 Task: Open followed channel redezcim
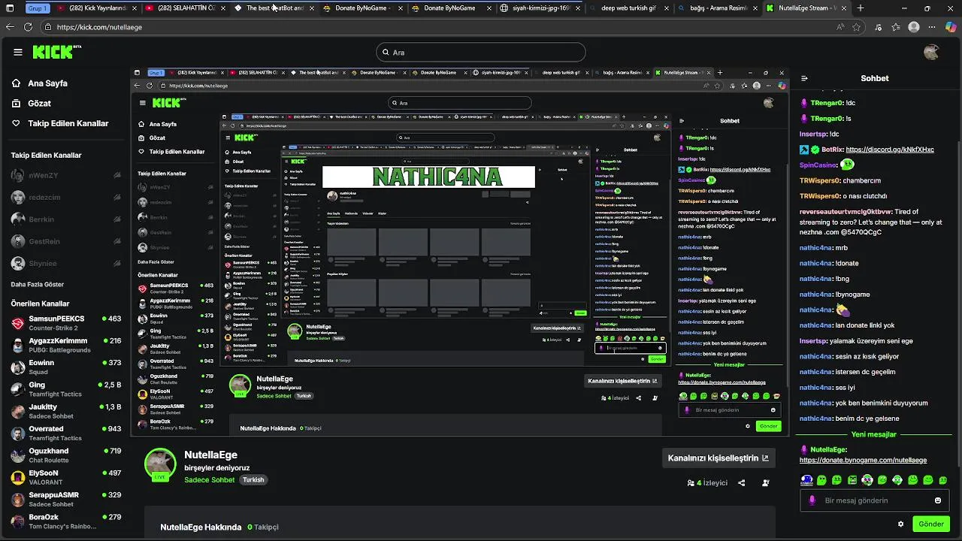65,197
